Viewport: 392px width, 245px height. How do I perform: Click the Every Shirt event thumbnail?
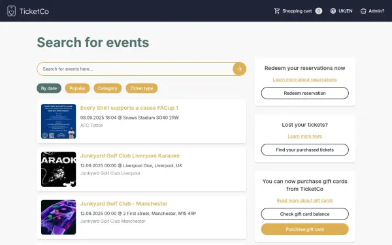pos(59,122)
